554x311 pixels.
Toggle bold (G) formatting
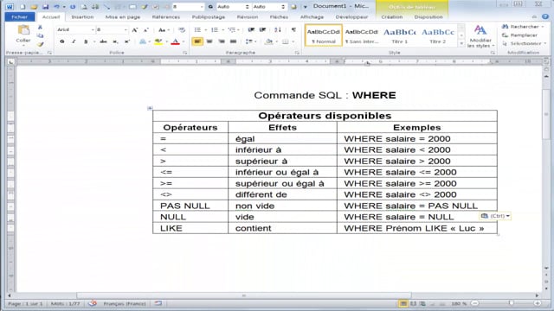(62, 41)
